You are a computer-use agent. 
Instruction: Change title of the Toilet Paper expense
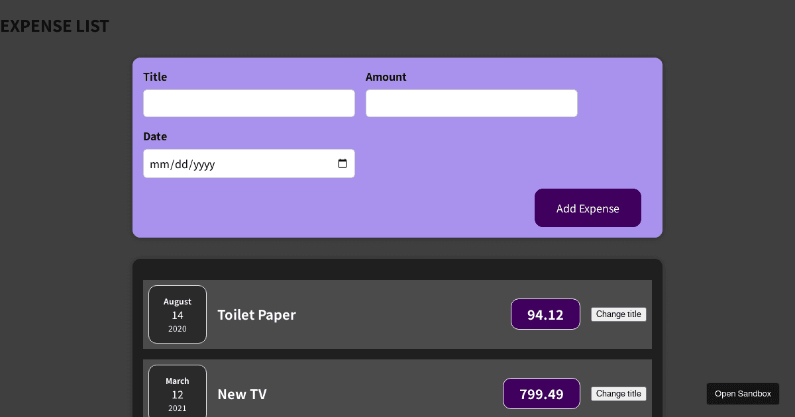tap(618, 314)
